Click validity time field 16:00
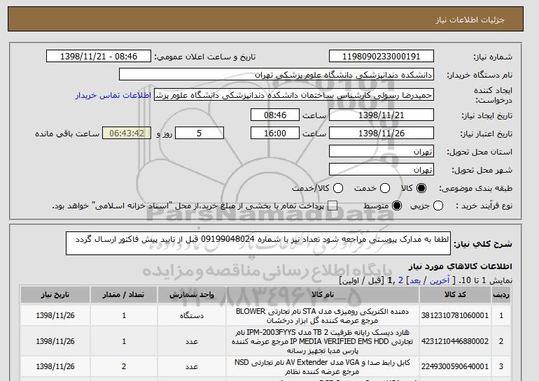The height and width of the screenshot is (381, 539). (275, 134)
